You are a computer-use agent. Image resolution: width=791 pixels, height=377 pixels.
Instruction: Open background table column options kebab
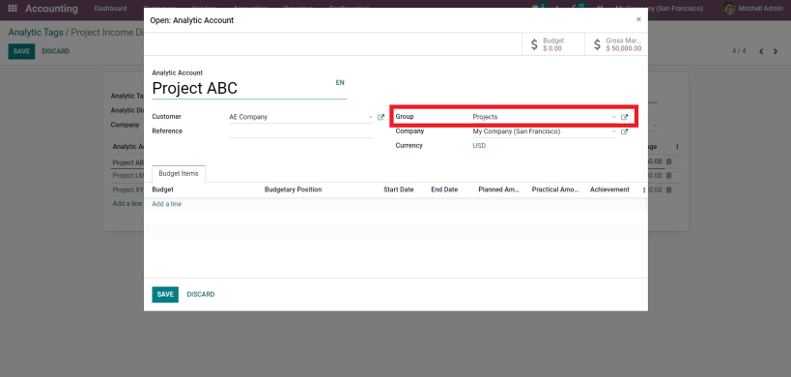click(677, 147)
